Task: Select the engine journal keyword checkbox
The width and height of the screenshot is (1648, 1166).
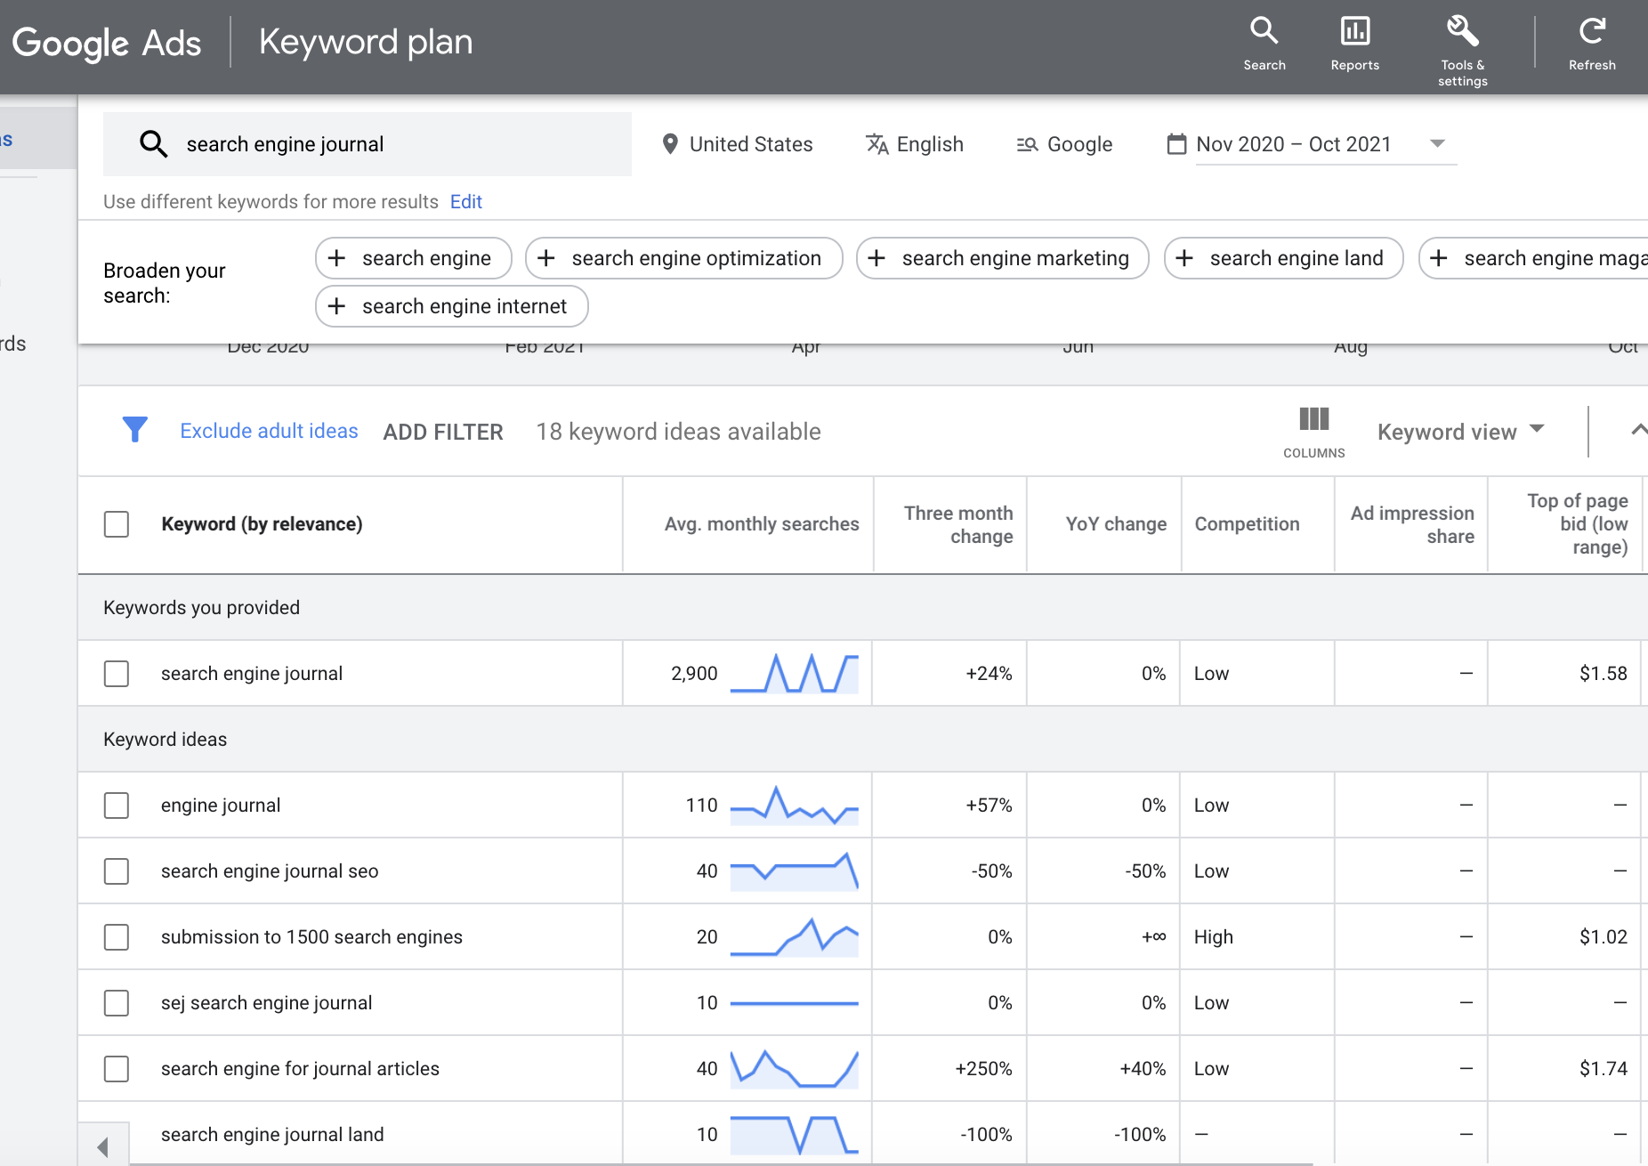Action: 117,805
